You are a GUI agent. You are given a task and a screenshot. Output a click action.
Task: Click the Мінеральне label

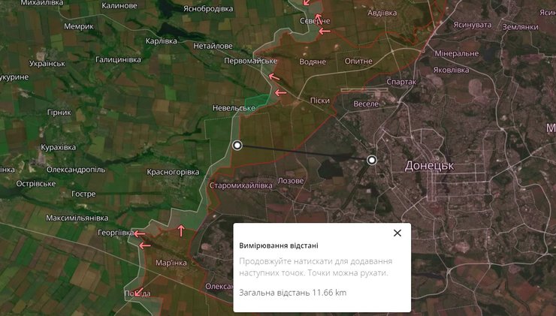[457, 53]
